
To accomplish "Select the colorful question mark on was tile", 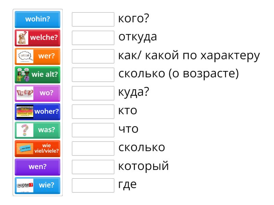I will [24, 130].
